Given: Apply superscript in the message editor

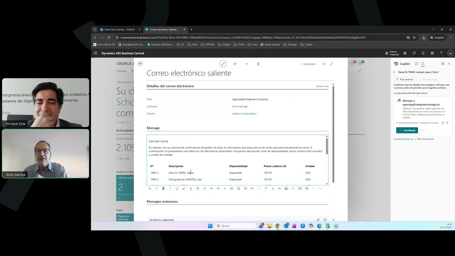Looking at the screenshot, I should (x=266, y=188).
